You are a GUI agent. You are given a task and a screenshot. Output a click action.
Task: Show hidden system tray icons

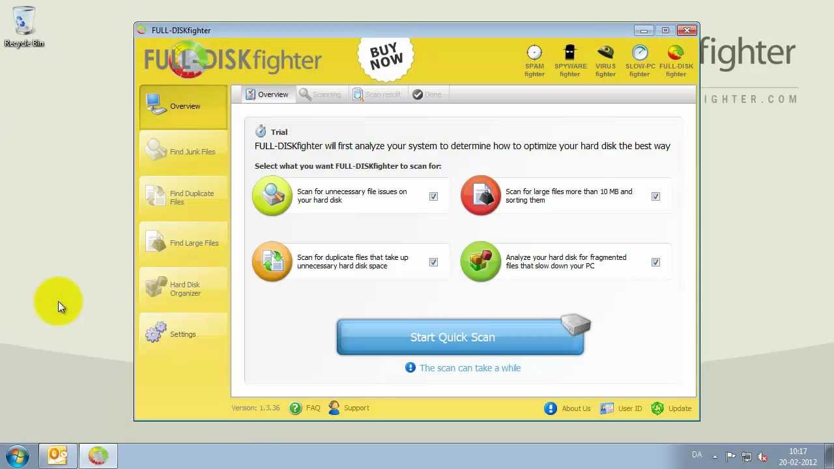pyautogui.click(x=715, y=457)
